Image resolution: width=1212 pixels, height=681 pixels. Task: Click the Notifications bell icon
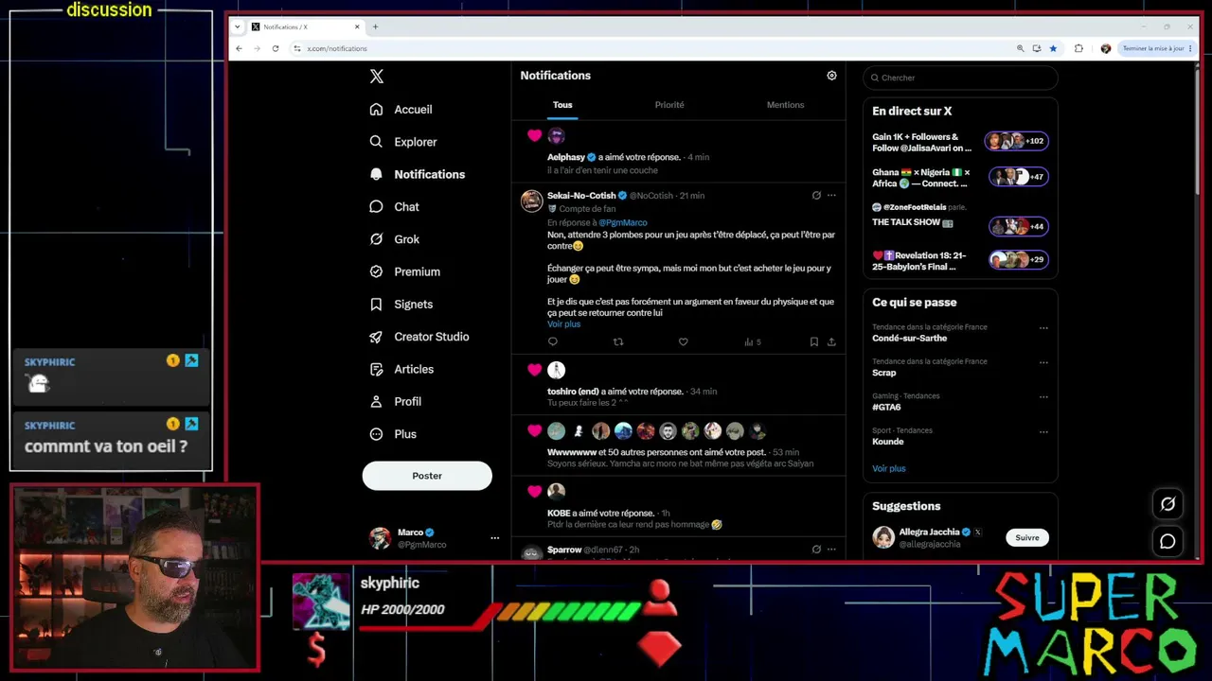377,174
